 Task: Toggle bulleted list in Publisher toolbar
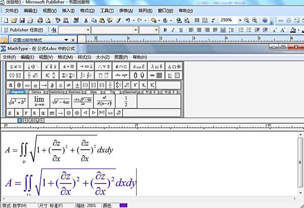tap(249, 30)
